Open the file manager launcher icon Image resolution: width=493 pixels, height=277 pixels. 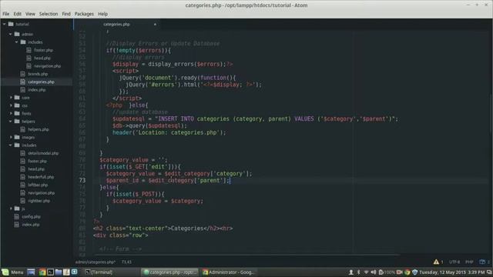tap(59, 272)
